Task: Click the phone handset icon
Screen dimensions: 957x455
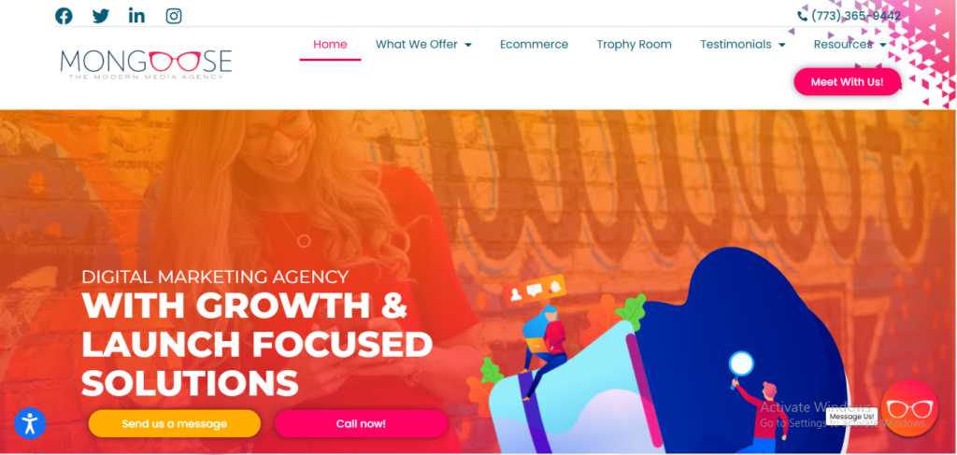Action: [802, 16]
